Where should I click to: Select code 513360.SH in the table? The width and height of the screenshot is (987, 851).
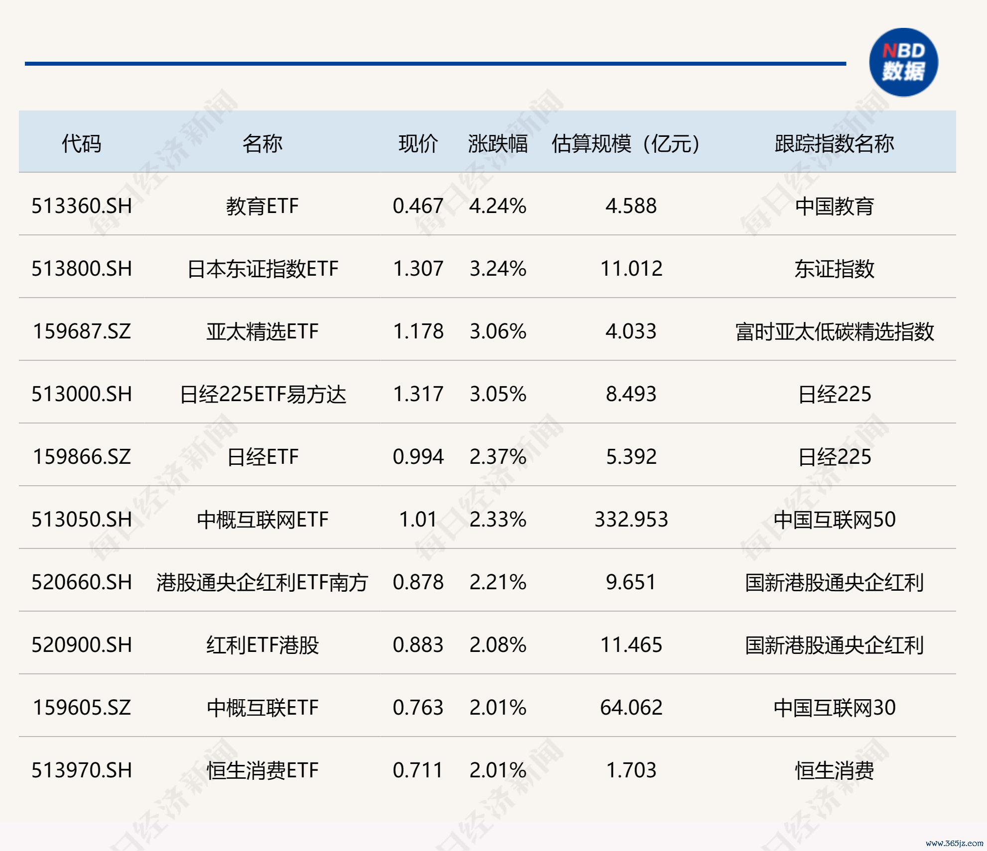point(82,206)
